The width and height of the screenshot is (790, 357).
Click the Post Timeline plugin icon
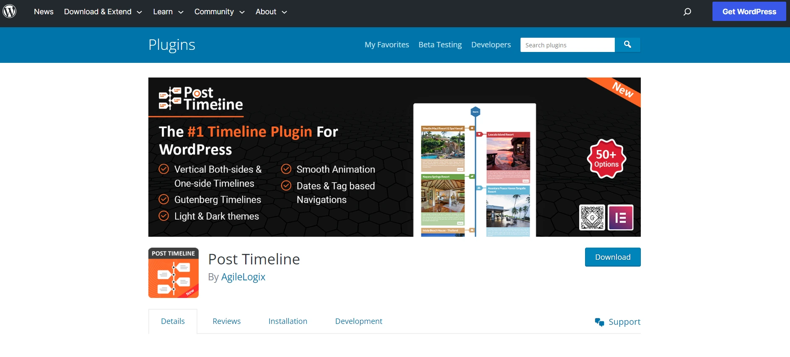click(174, 273)
